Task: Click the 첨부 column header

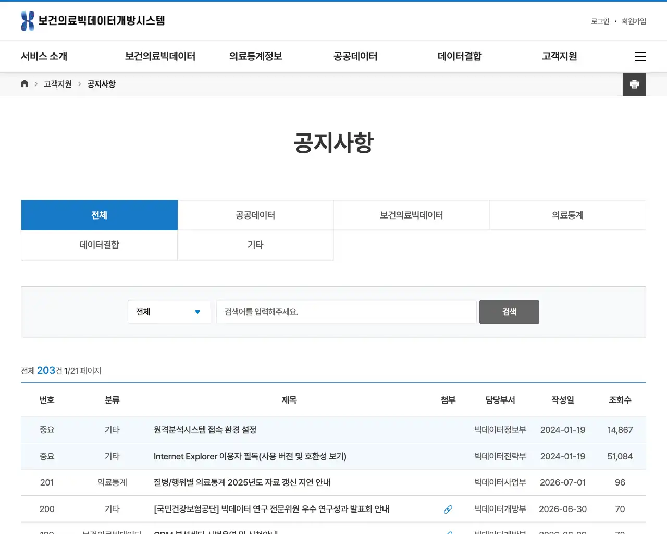Action: 448,400
